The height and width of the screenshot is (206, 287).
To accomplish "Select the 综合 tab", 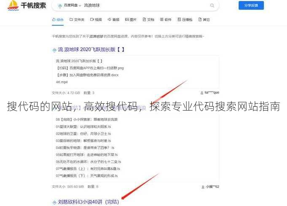I will click(58, 19).
